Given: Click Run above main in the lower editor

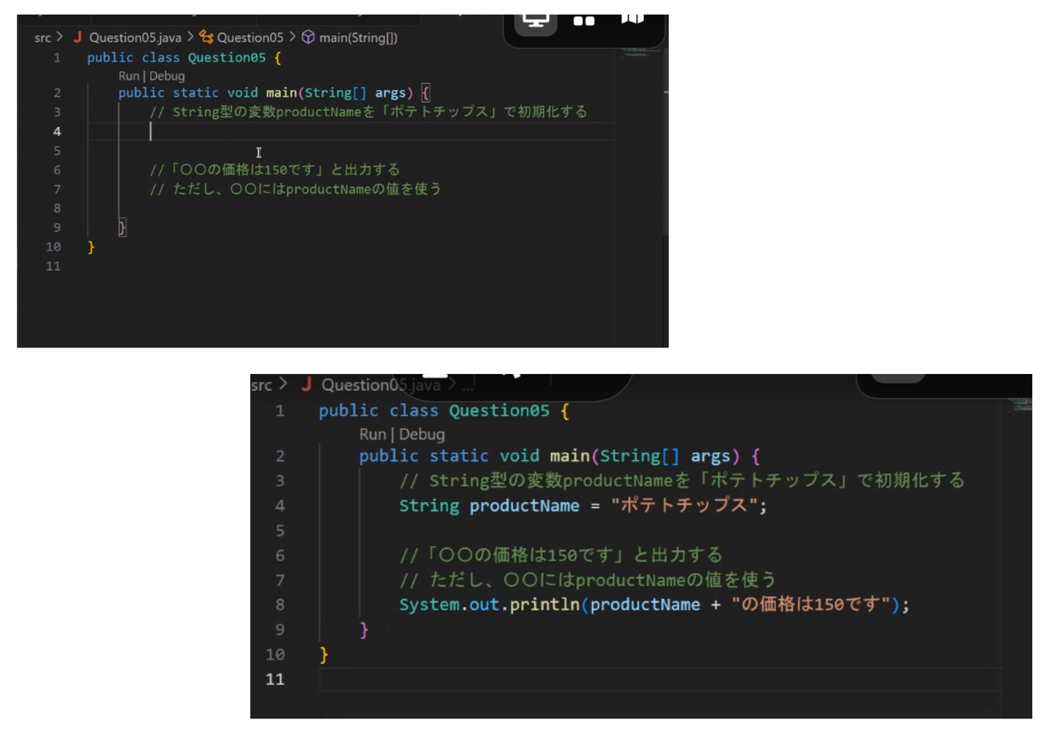Looking at the screenshot, I should coord(373,434).
